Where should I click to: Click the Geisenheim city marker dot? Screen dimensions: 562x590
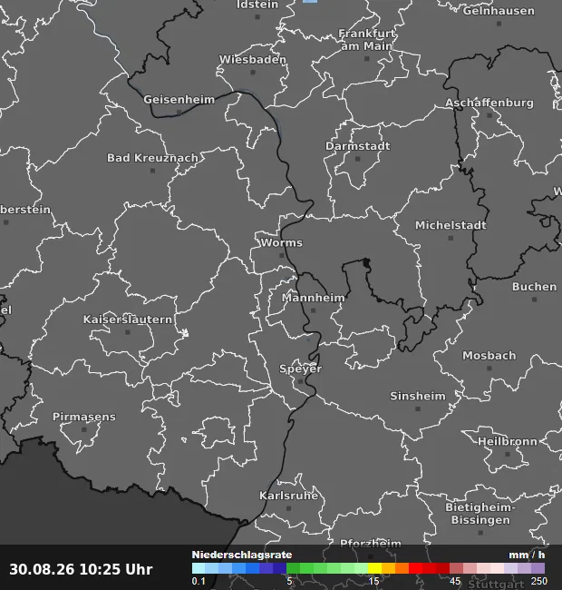(x=179, y=113)
